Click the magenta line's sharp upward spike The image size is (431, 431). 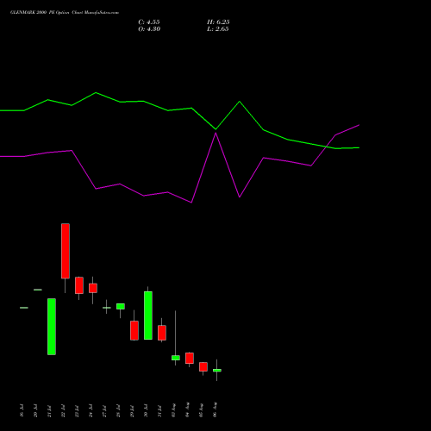tap(215, 134)
